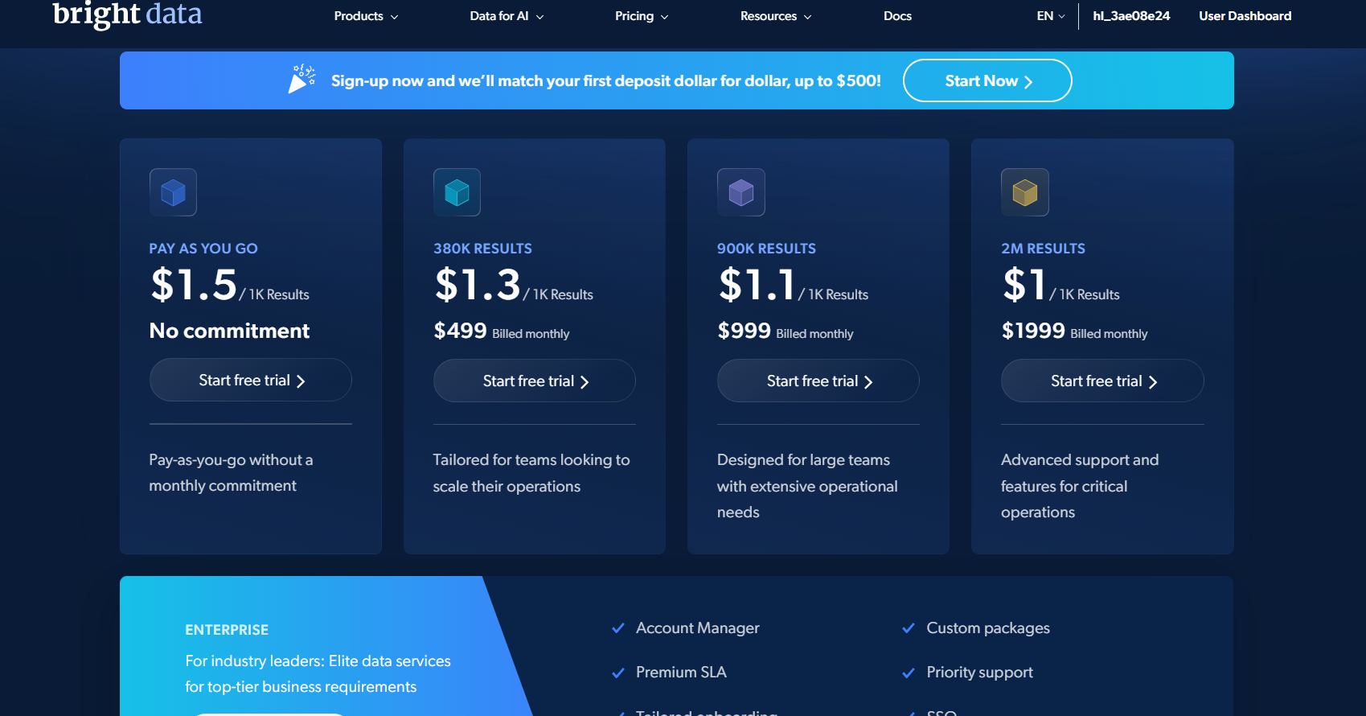Image resolution: width=1366 pixels, height=716 pixels.
Task: Click the Priority support feature text
Action: point(979,673)
